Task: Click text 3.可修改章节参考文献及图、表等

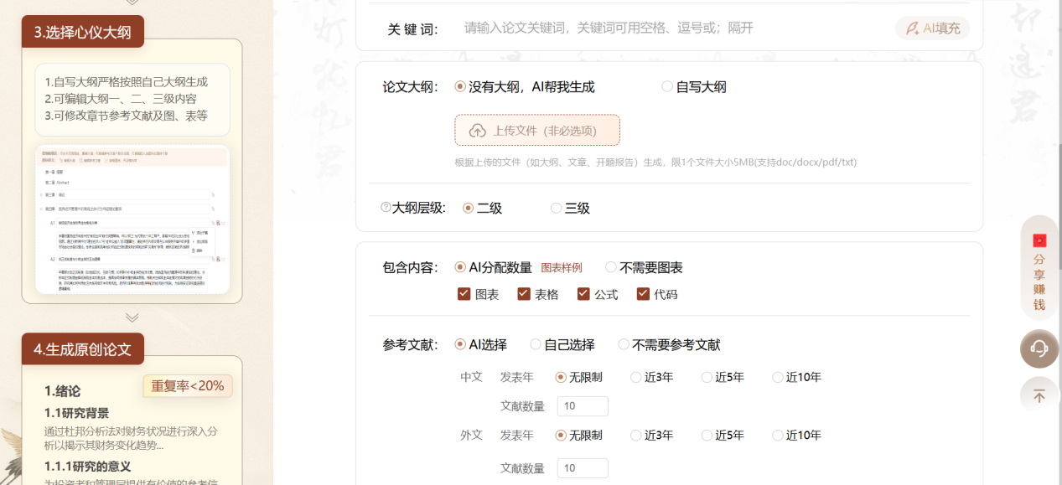Action: point(127,116)
